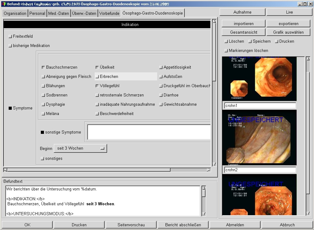This screenshot has width=314, height=230.
Task: Click the exportieren button
Action: pyautogui.click(x=288, y=23)
